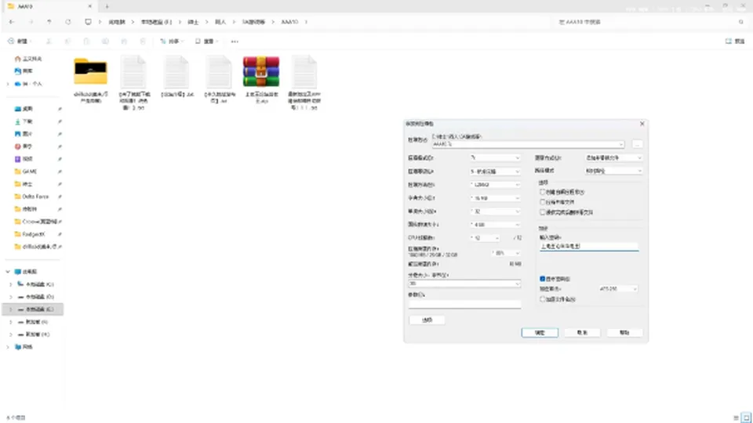Switch to the AAA10 Explorer tab
This screenshot has width=753, height=423.
(x=50, y=6)
